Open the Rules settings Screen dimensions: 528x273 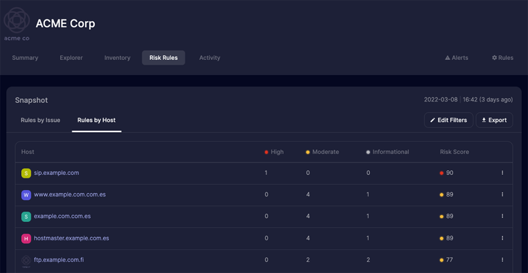[x=502, y=58]
